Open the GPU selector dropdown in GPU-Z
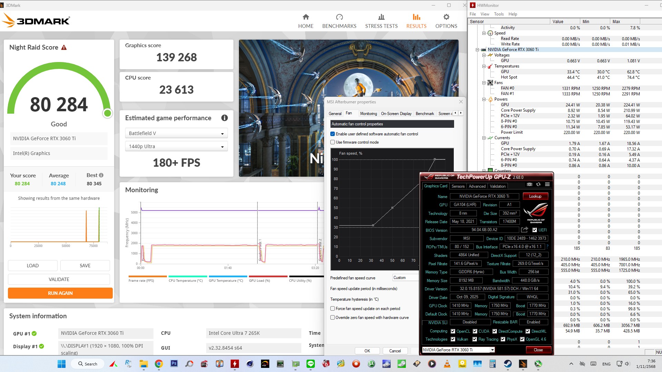662x372 pixels. point(492,350)
